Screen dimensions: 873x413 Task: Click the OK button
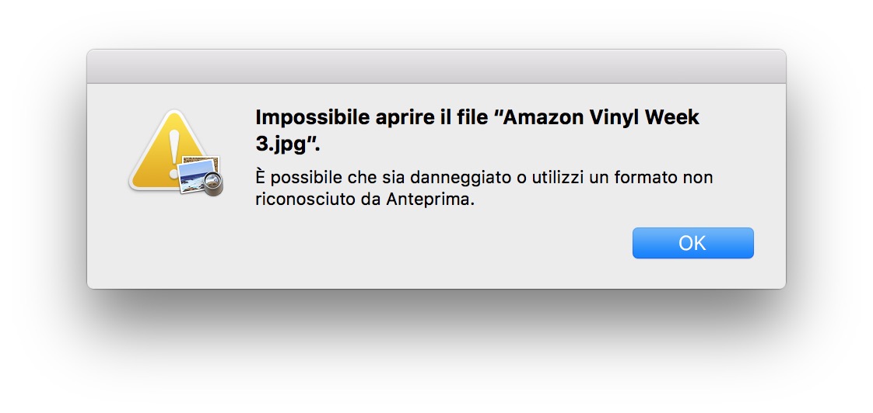[692, 243]
